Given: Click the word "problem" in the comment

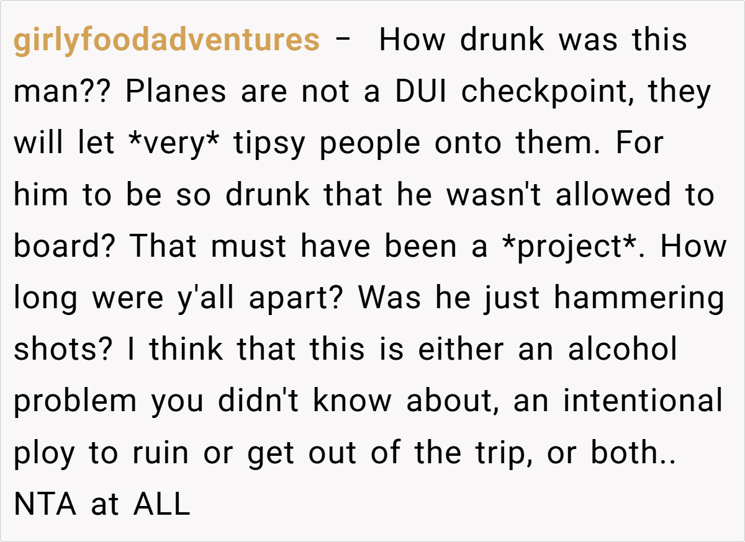Looking at the screenshot, I should (76, 401).
